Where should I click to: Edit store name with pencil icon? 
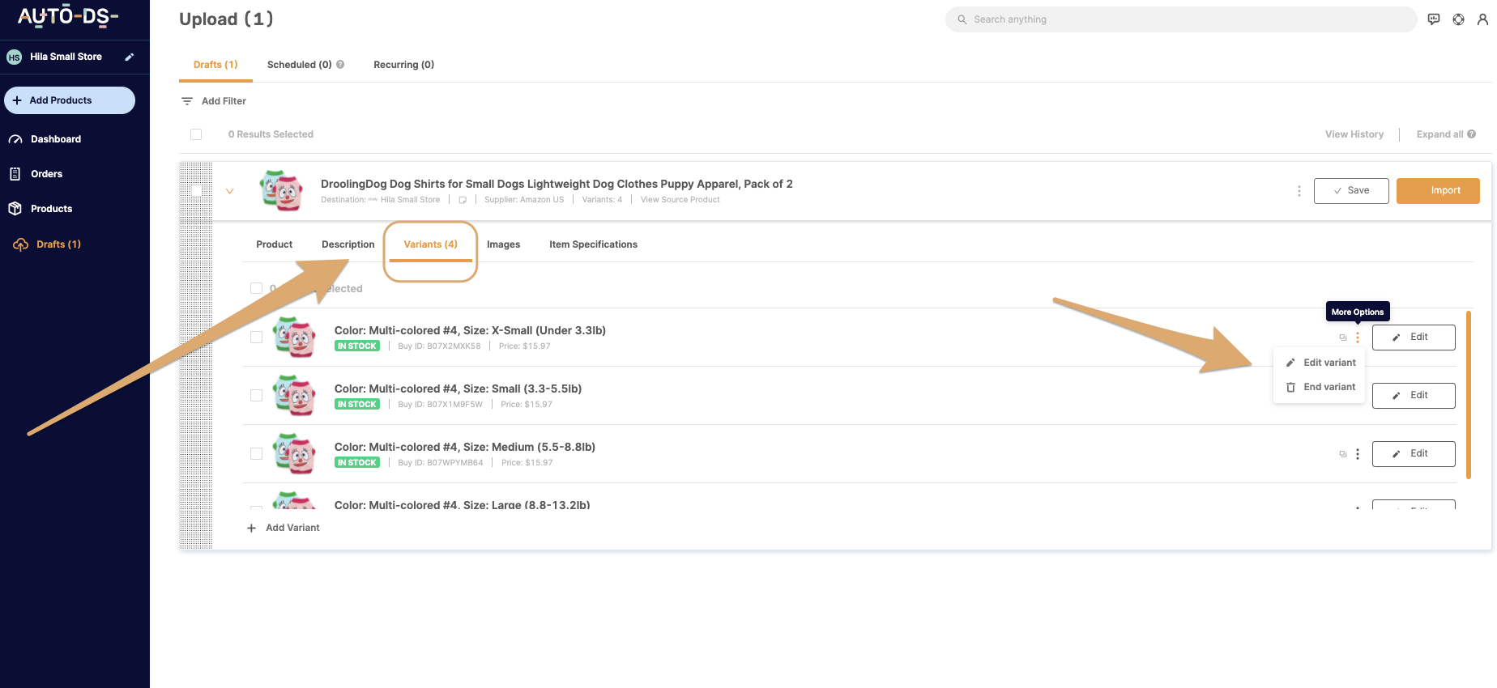129,57
